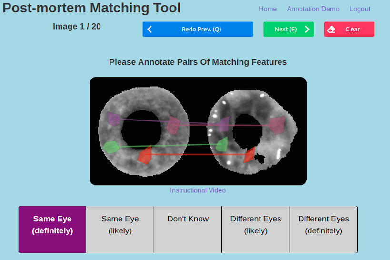Choose Different Eyes (definitely) option
390x260 pixels.
324,230
